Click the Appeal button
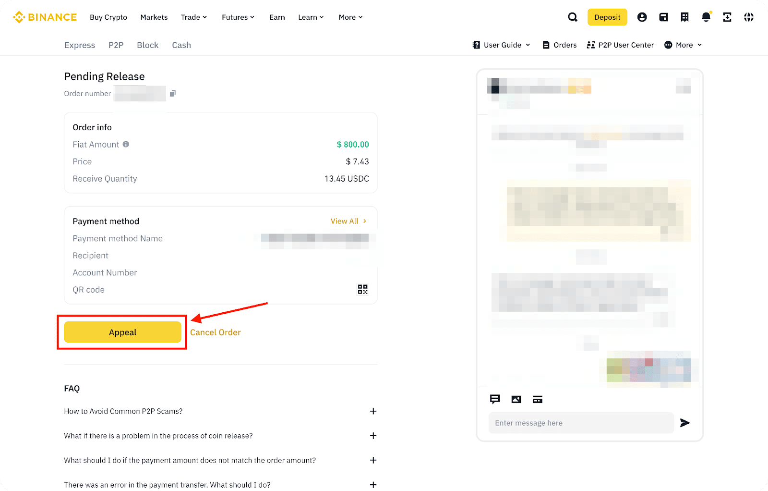Viewport: 768px width, 491px height. 123,332
